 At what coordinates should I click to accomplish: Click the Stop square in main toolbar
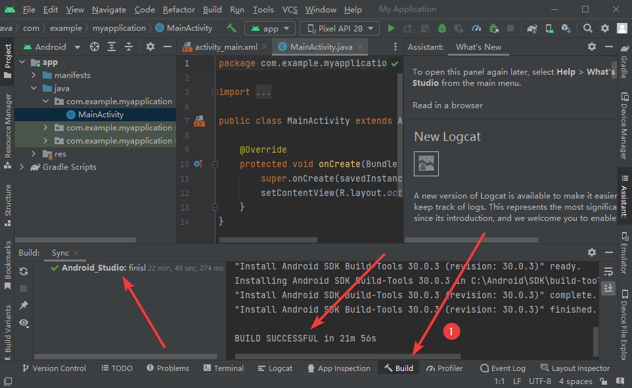click(510, 29)
